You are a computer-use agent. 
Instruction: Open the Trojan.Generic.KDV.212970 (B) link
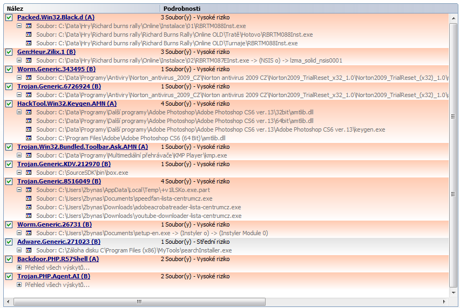tap(64, 164)
